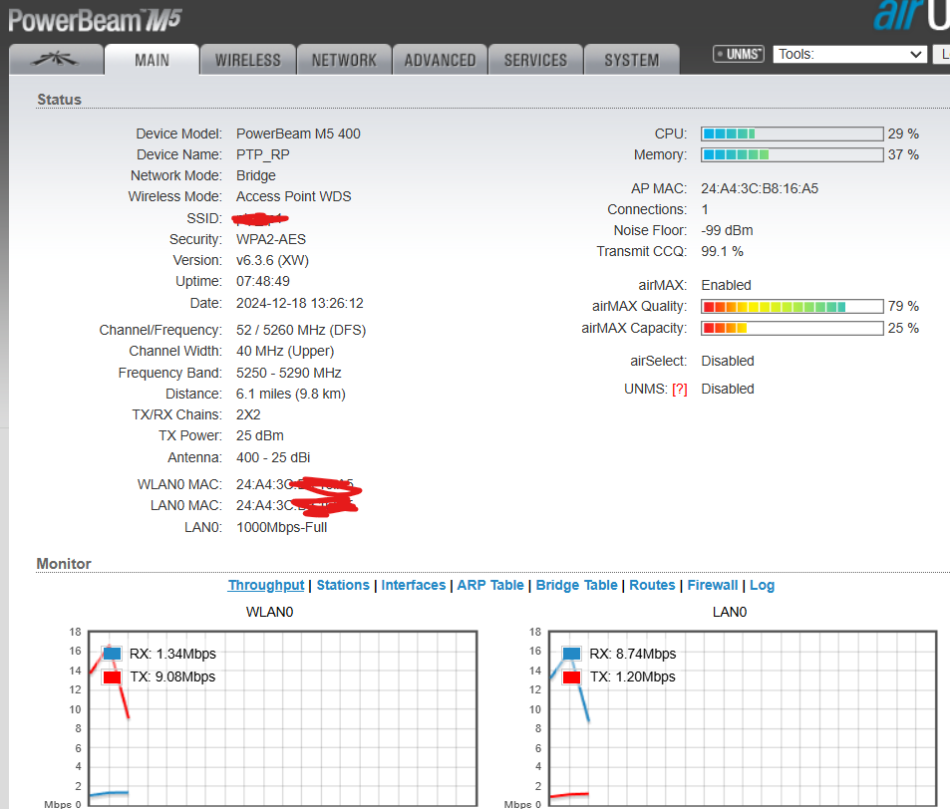Screen dimensions: 950x809
Task: Click the airMAX Enabled value
Action: pyautogui.click(x=726, y=285)
